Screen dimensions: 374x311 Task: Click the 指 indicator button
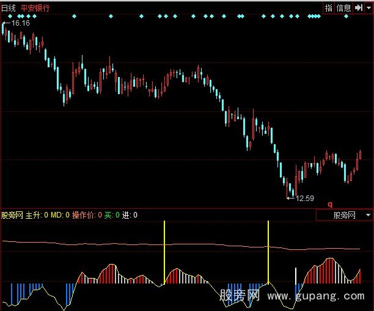(x=328, y=8)
